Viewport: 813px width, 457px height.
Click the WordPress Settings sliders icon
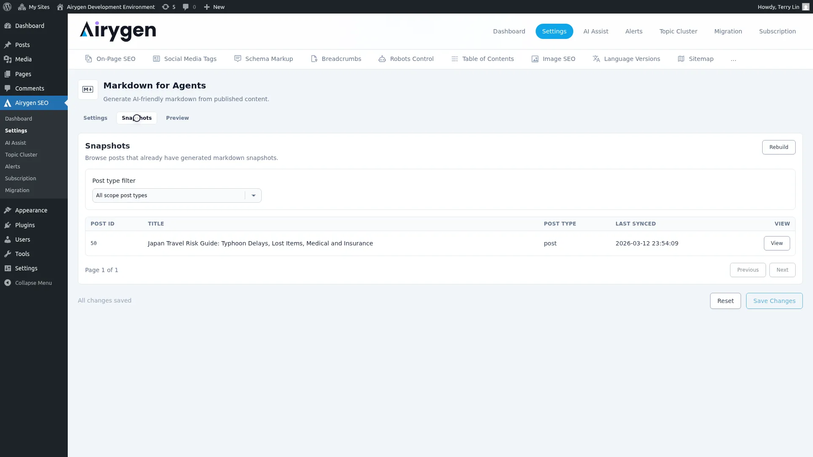point(8,268)
